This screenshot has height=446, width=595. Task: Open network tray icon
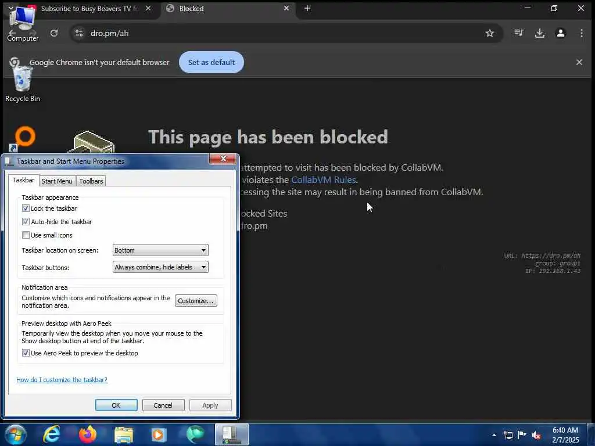pos(508,435)
